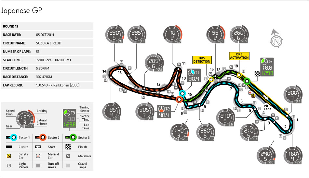Click the DRS Detection label
Screen dimensions: 309x178
point(202,60)
